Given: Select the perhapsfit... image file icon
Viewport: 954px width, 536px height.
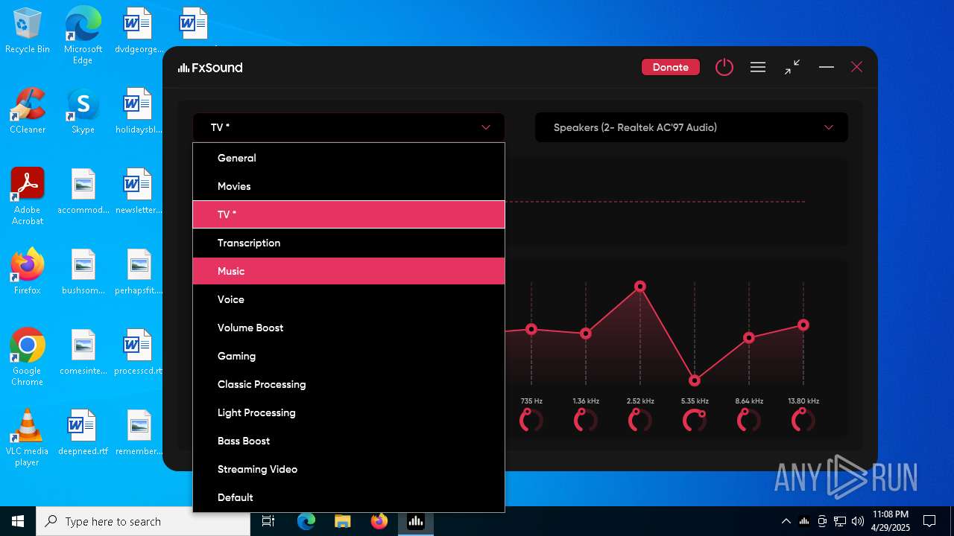Looking at the screenshot, I should click(139, 272).
